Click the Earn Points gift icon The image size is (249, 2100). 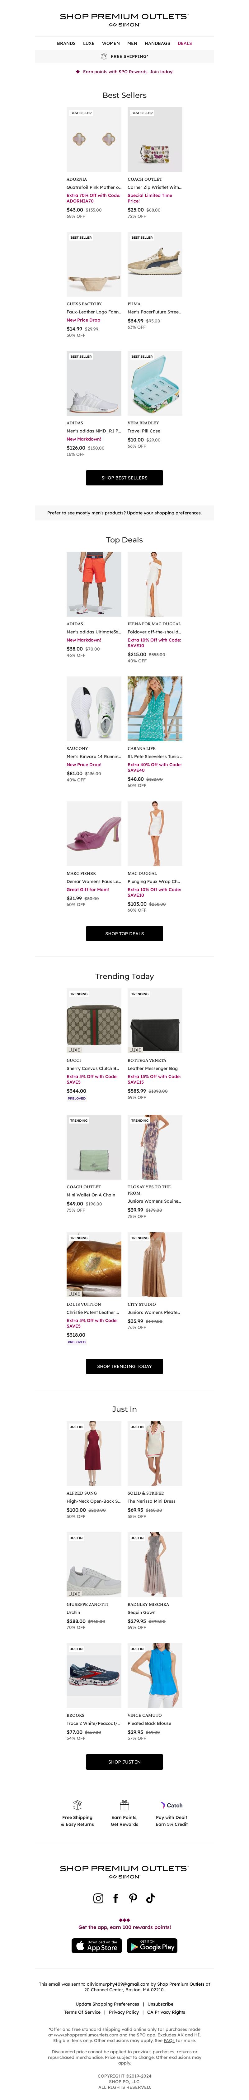(x=125, y=1805)
